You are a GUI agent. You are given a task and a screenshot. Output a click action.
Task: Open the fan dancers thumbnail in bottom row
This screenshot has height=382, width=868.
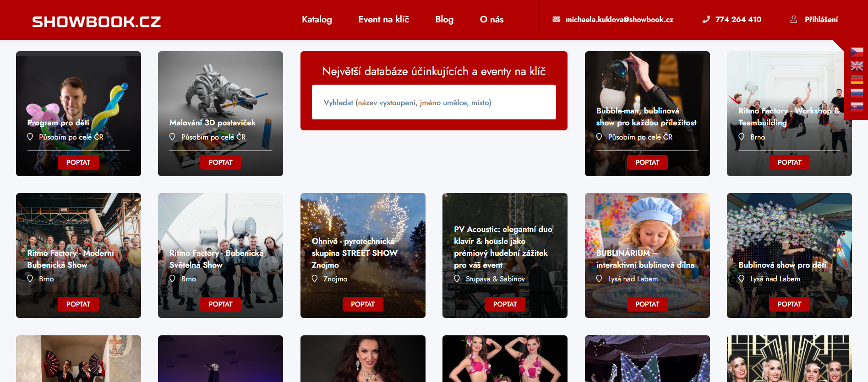coord(78,359)
